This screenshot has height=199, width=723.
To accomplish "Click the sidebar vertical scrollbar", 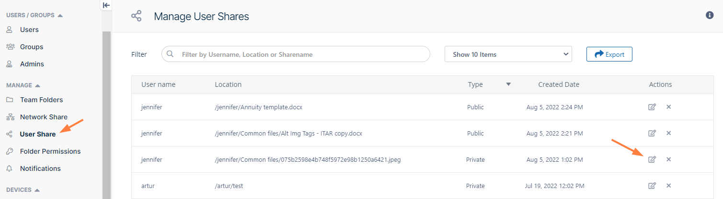I will (x=106, y=115).
